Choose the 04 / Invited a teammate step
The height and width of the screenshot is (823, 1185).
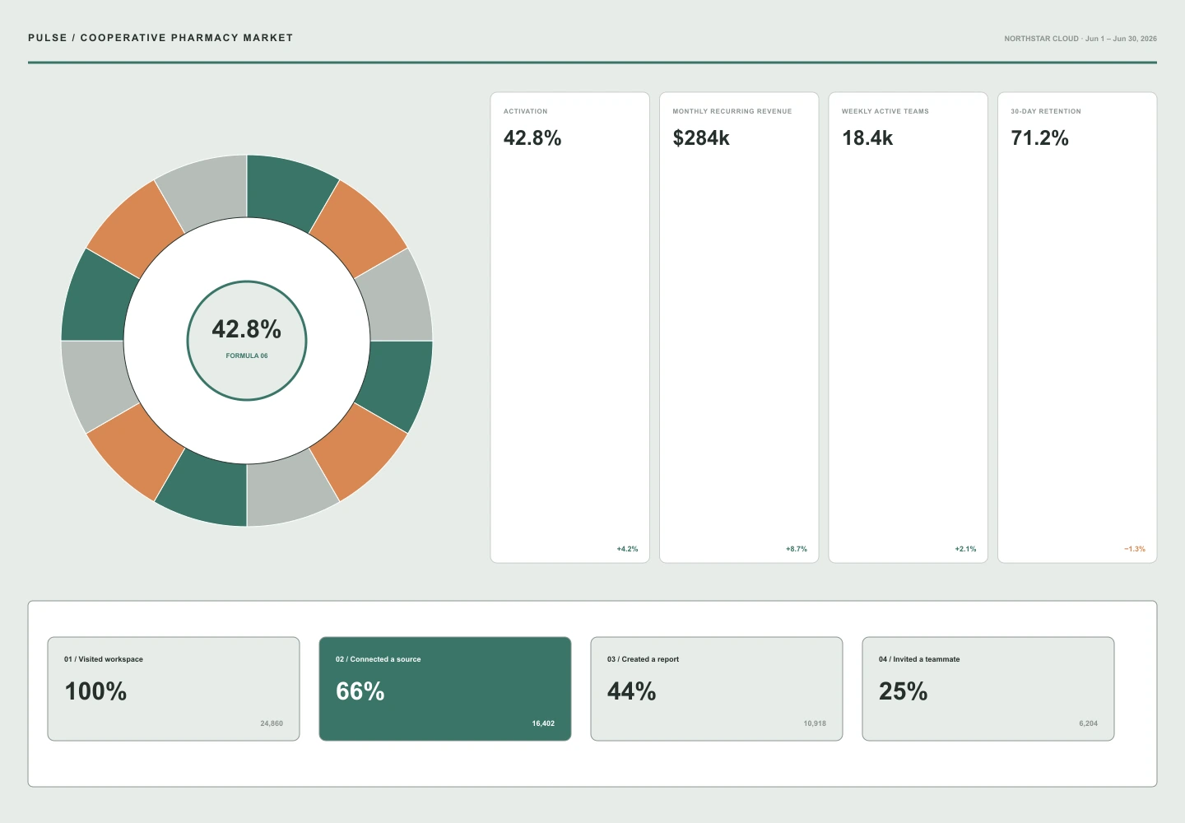click(x=988, y=689)
